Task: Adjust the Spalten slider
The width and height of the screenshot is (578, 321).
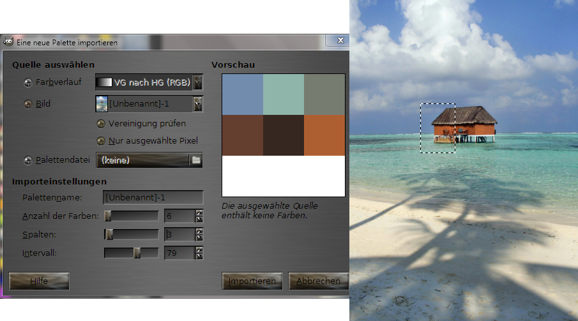Action: 131,234
